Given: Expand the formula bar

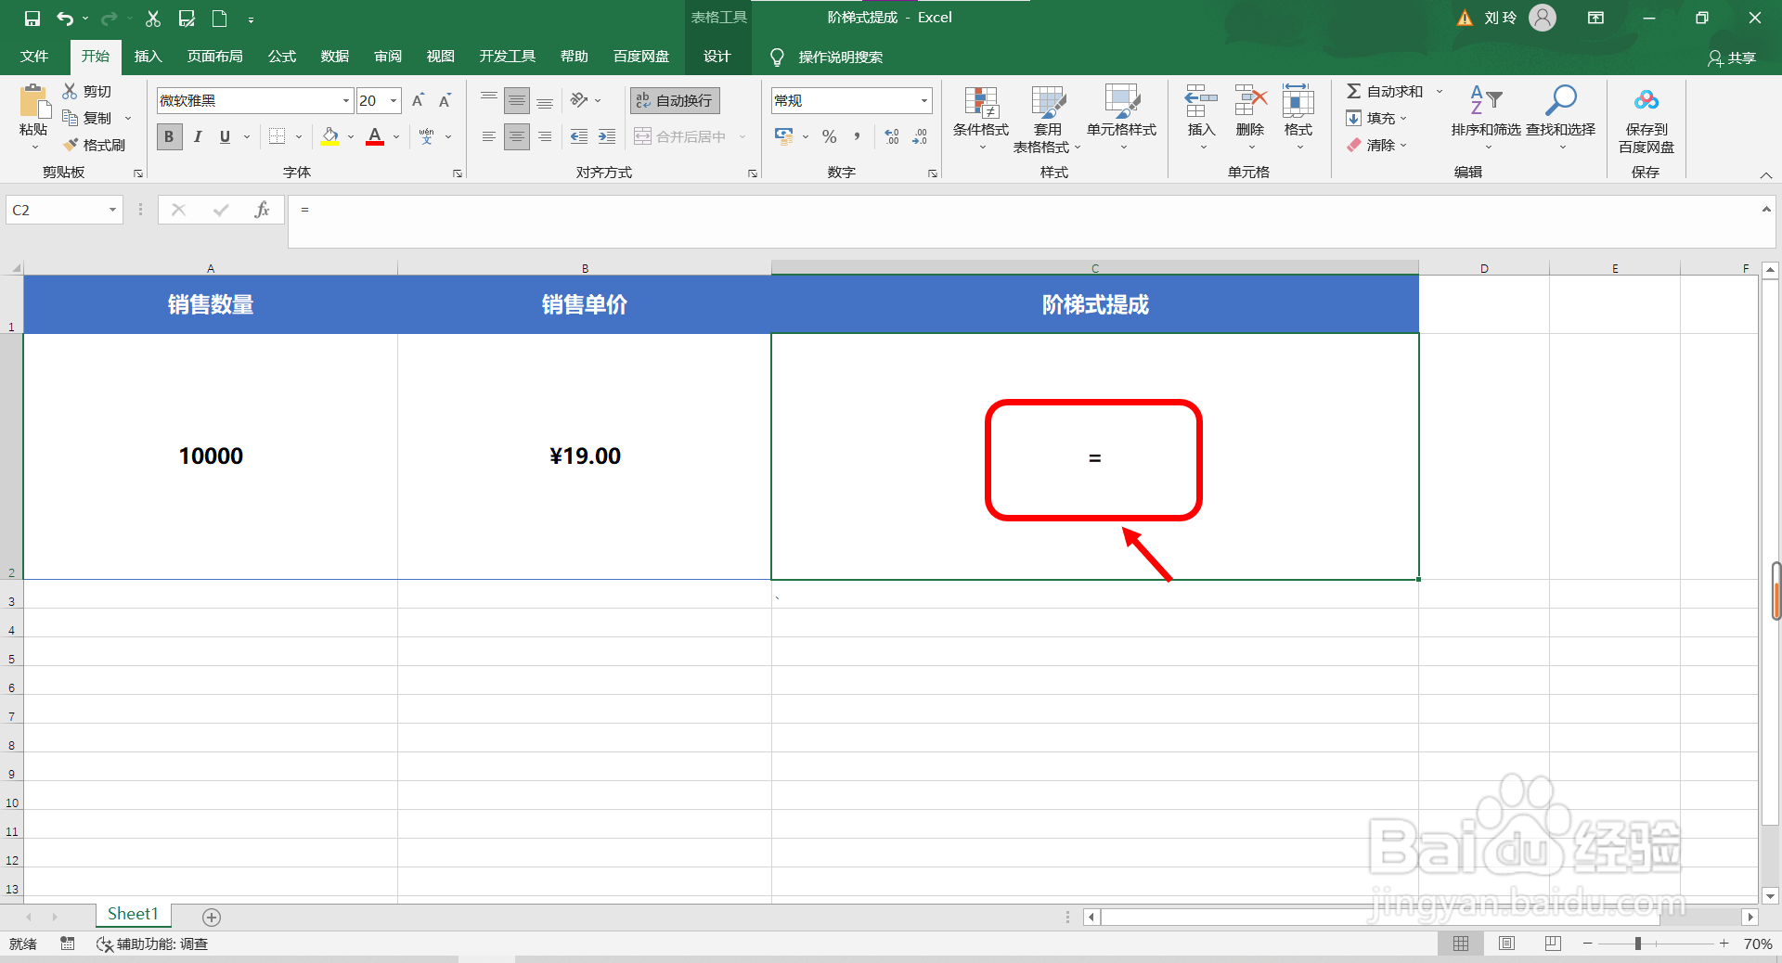Looking at the screenshot, I should coord(1766,210).
